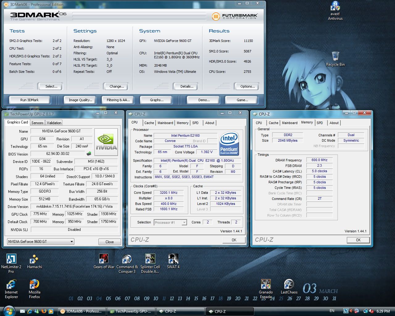Screen dimensions: 395x316
Task: Launch the SWAT 4 desktop shortcut
Action: point(173,259)
